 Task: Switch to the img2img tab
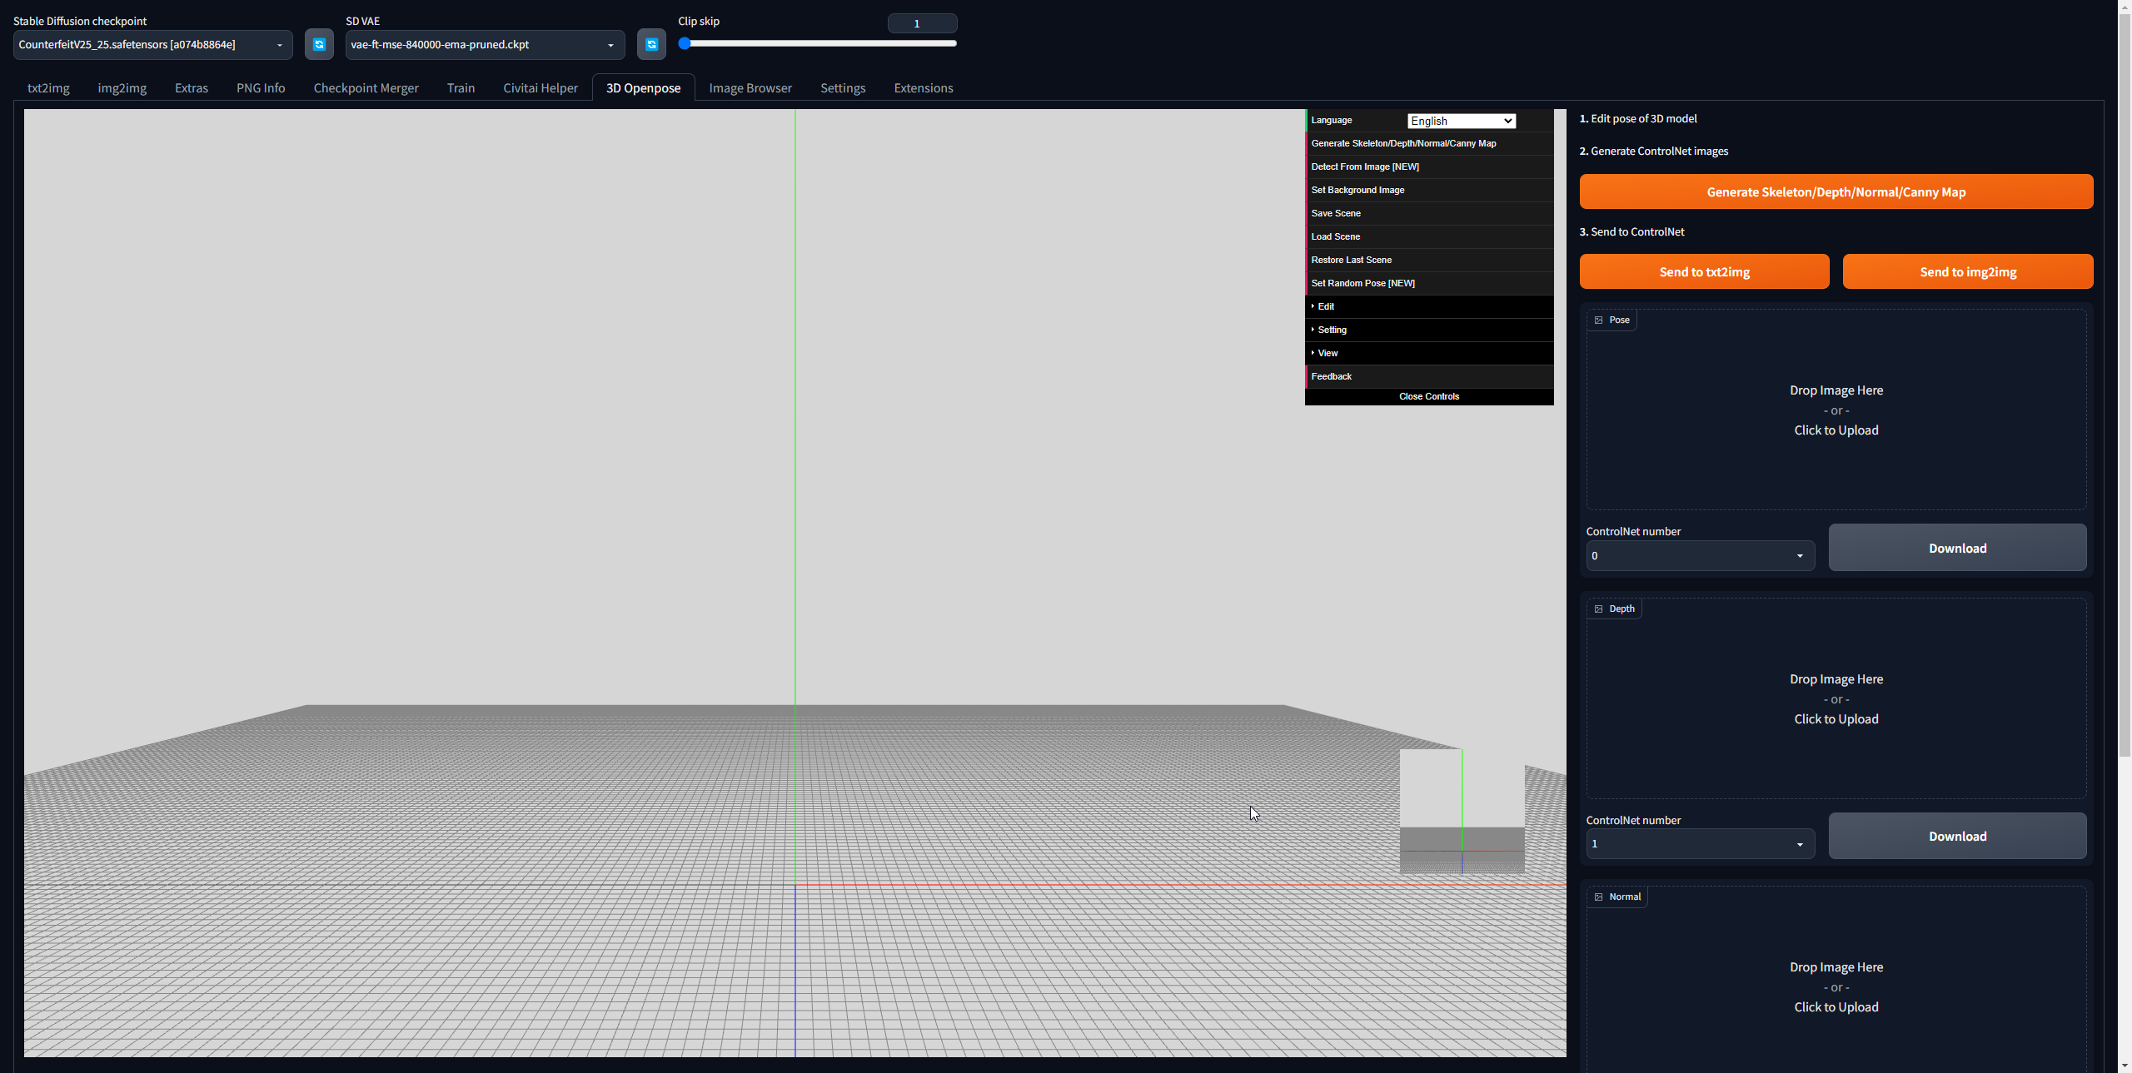[122, 87]
